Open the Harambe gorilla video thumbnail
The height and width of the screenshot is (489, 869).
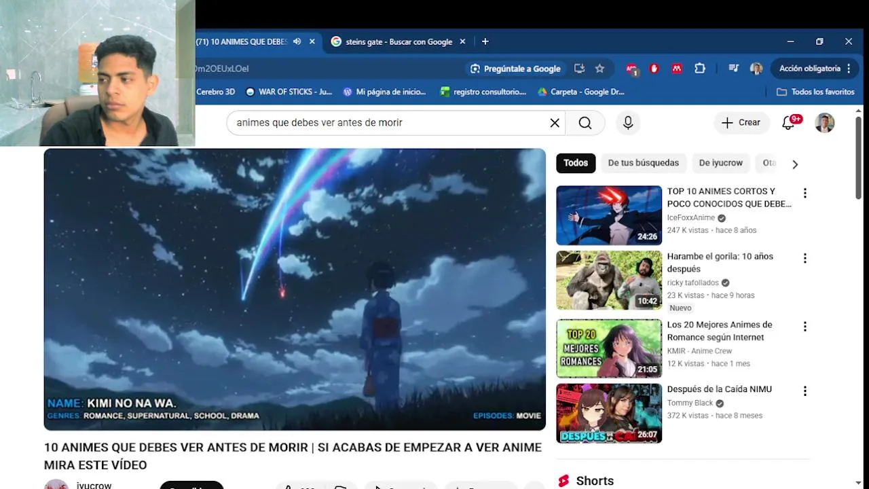[x=609, y=280]
